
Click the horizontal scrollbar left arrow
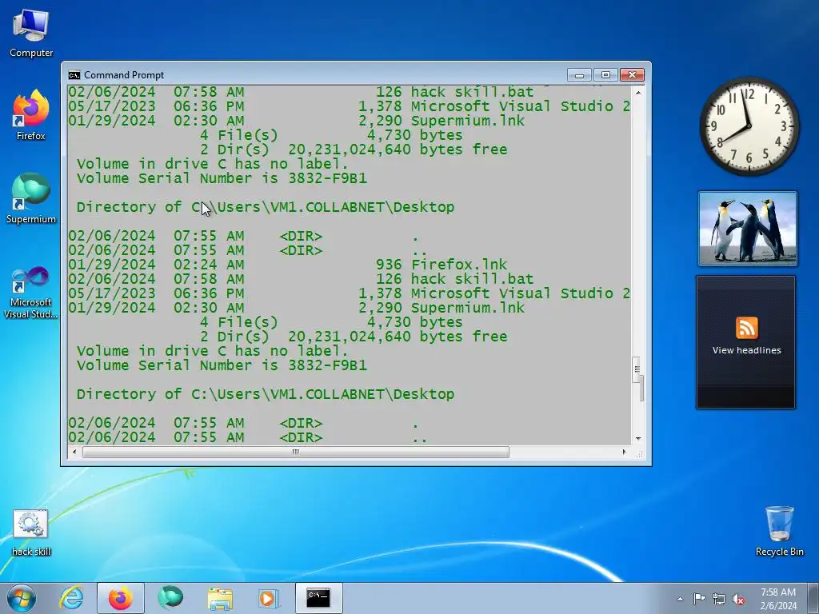tap(74, 452)
